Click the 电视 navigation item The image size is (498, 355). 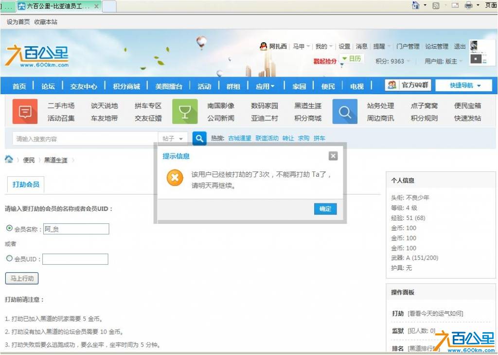point(356,86)
